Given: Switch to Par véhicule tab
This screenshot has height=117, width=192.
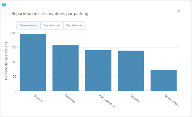Looking at the screenshot, I should coord(52,25).
